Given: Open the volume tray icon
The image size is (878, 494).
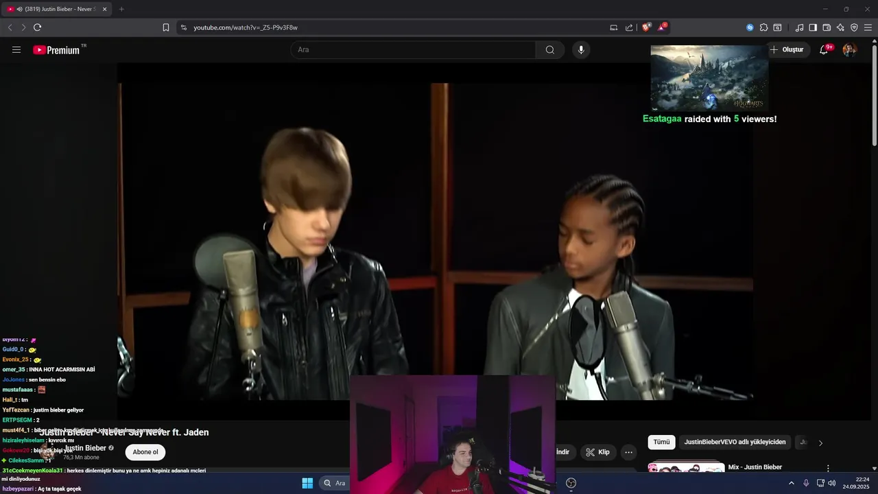Looking at the screenshot, I should coord(832,483).
